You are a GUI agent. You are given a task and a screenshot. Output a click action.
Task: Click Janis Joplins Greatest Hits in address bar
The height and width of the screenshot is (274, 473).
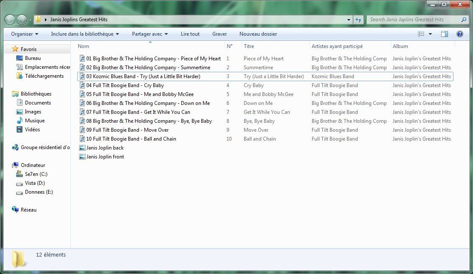79,20
